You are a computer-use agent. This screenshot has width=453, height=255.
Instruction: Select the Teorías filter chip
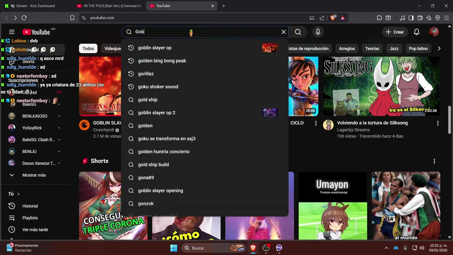tap(372, 49)
